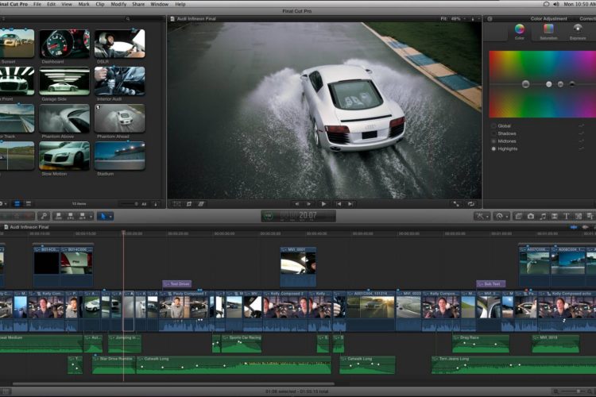Viewport: 596px width, 397px height.
Task: Open the retime speed dropdown in toolbar
Action: [x=501, y=216]
